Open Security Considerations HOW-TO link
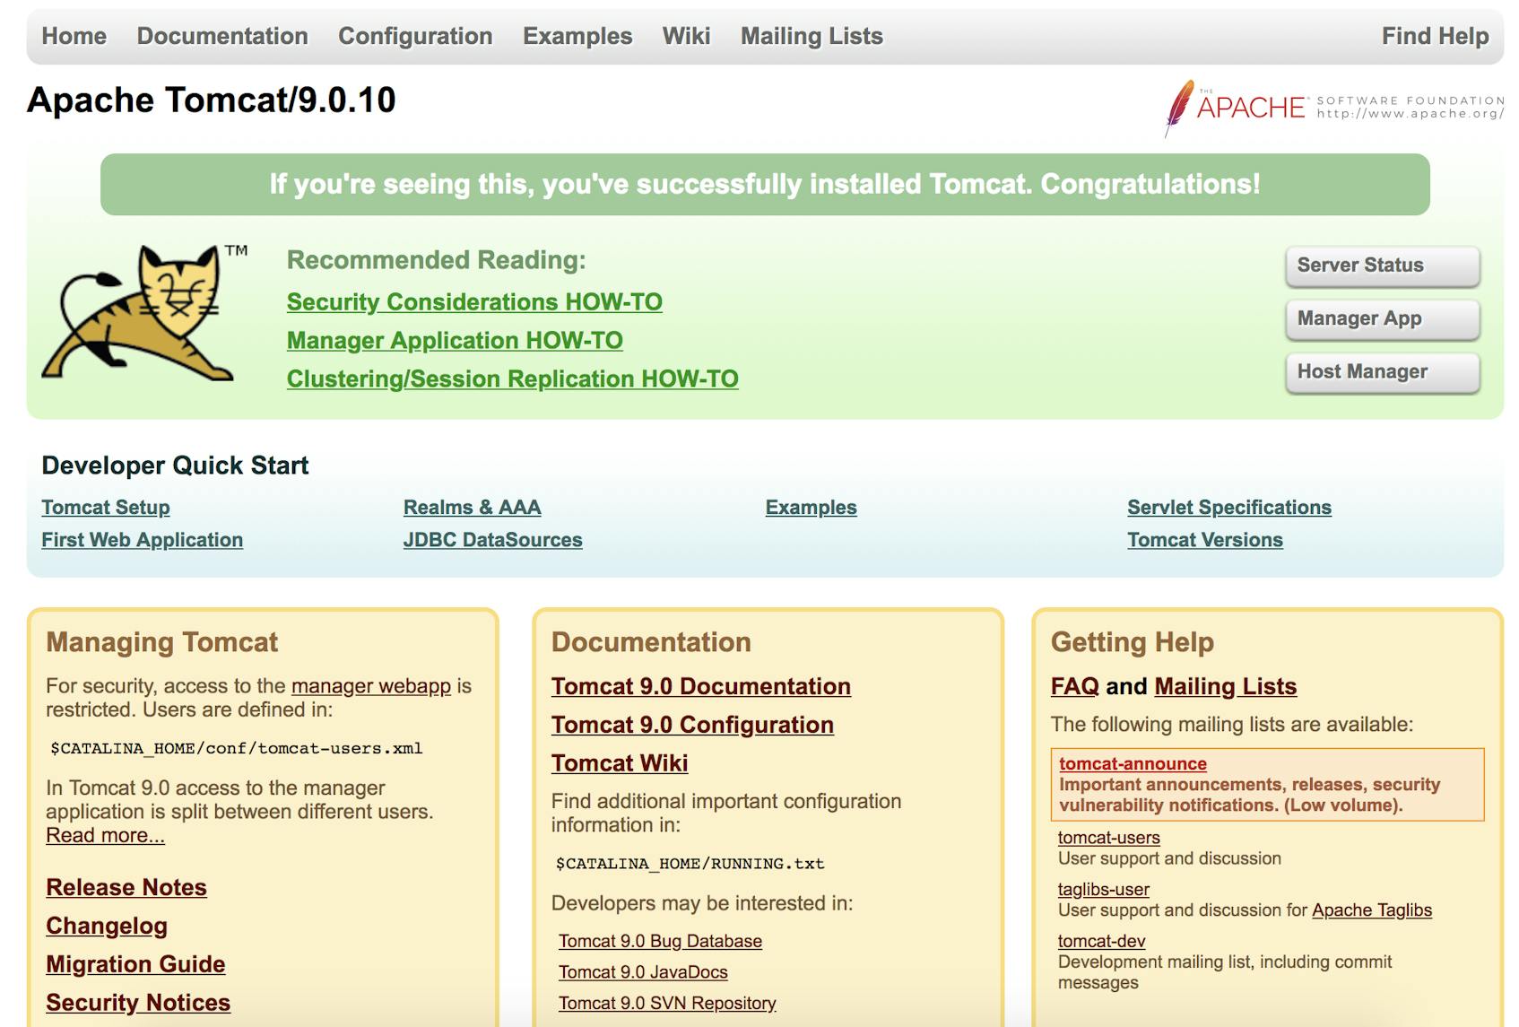The image size is (1519, 1027). tap(474, 302)
